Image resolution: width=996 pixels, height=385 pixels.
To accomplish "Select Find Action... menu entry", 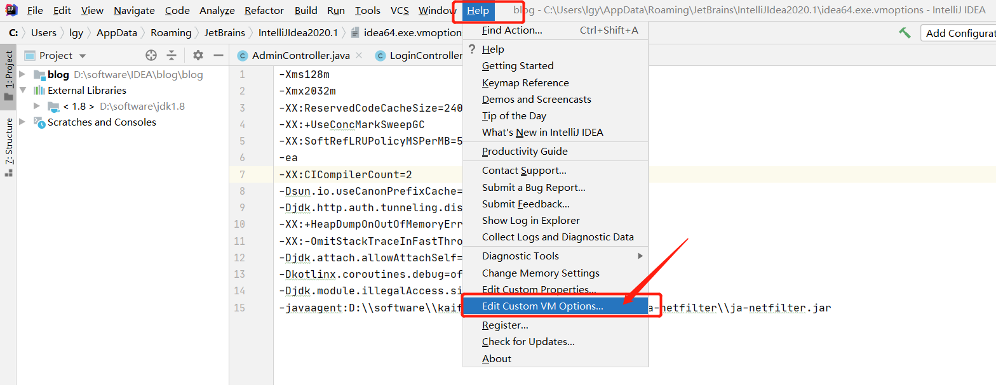I will click(555, 30).
